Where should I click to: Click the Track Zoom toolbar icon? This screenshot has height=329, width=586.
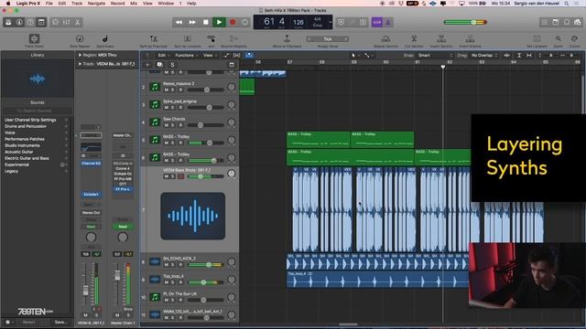coord(34,38)
